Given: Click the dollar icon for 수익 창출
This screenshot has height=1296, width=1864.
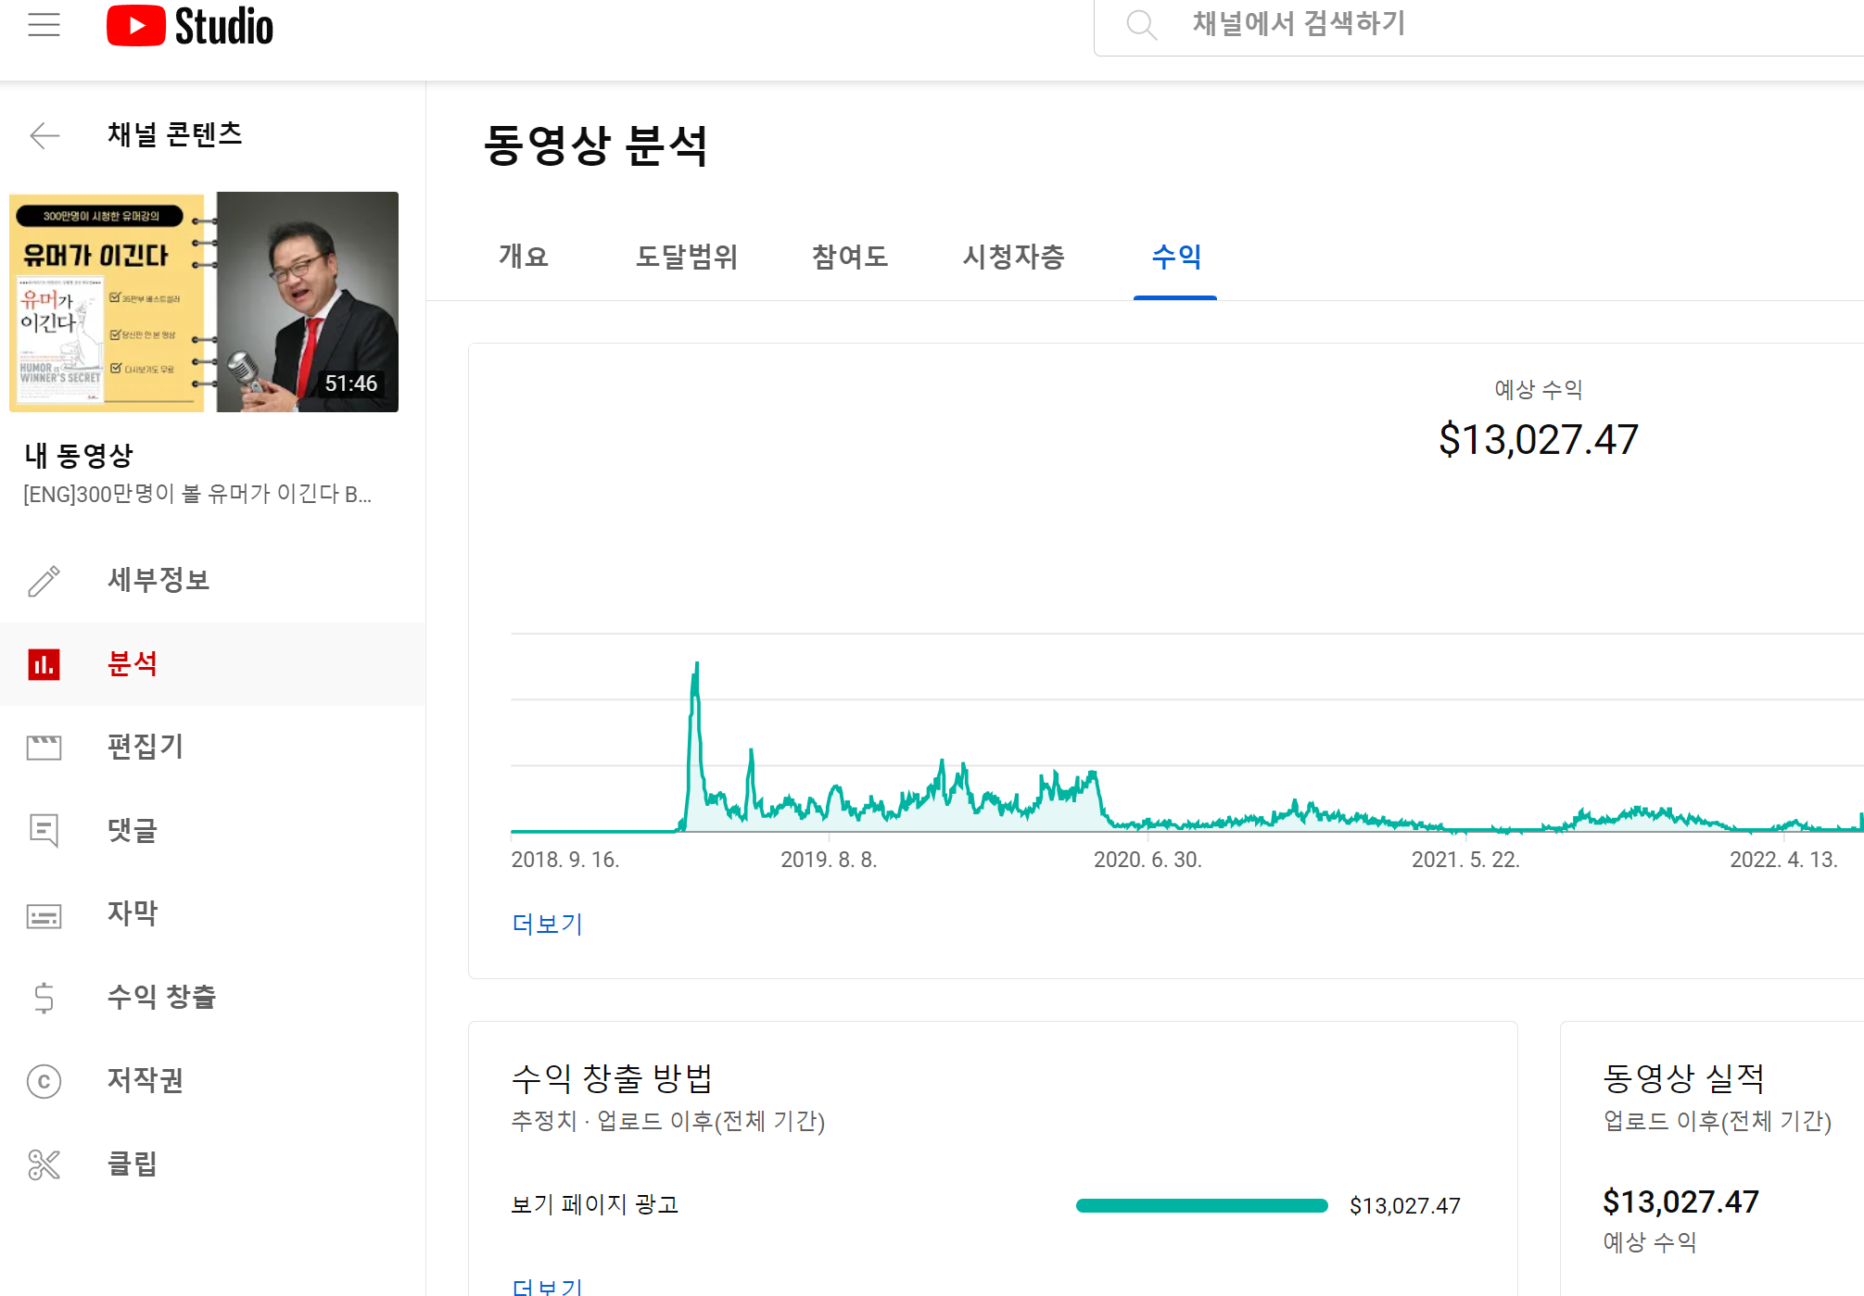Looking at the screenshot, I should [44, 998].
